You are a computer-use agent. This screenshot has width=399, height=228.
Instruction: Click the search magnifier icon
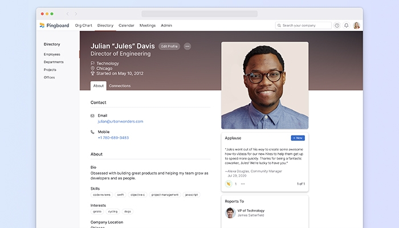[279, 26]
